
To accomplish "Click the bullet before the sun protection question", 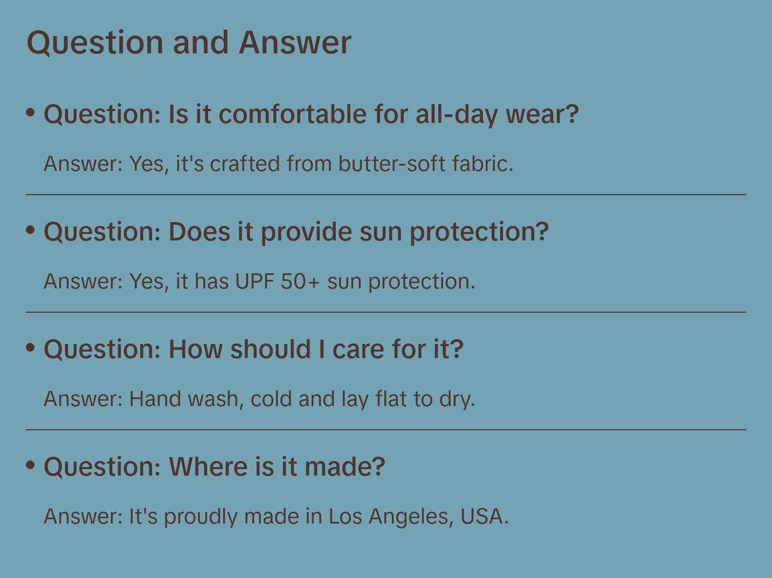I will click(x=31, y=230).
